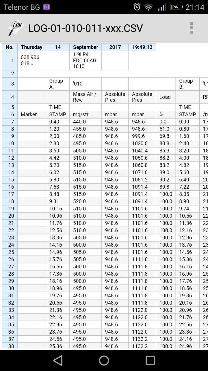
Task: Select the 'September' header cell
Action: [x=86, y=47]
